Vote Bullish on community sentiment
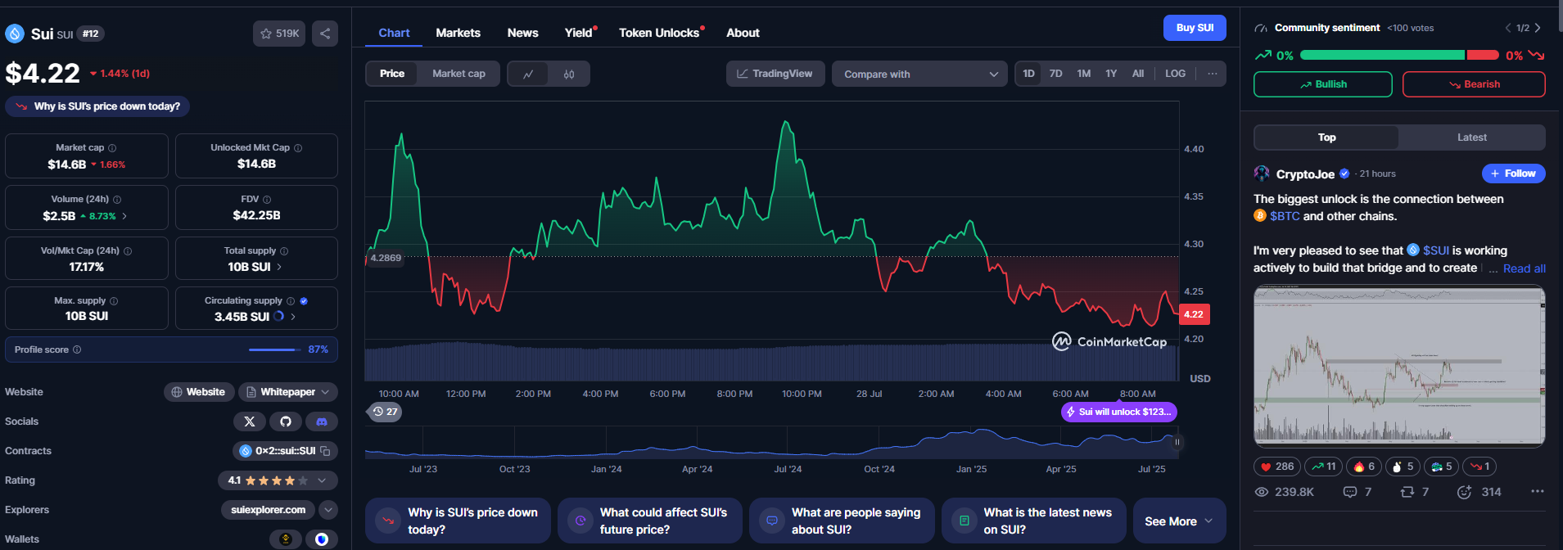This screenshot has height=550, width=1563. [x=1322, y=84]
